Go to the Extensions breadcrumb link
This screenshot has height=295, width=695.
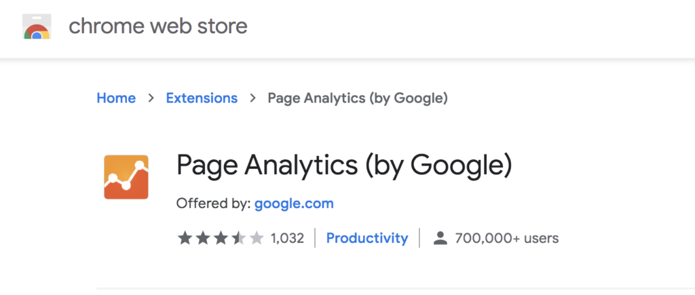(202, 98)
